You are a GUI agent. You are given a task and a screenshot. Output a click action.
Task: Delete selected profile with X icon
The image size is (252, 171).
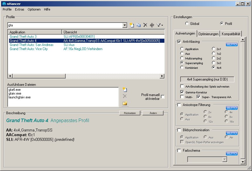tap(145, 25)
